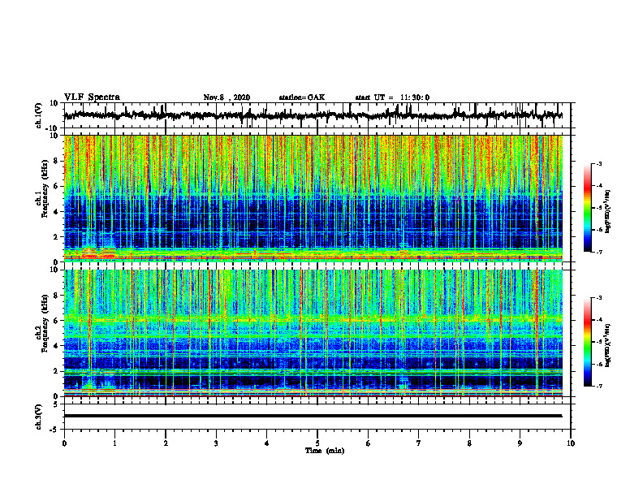Click the "station=GAK" header label

point(302,97)
